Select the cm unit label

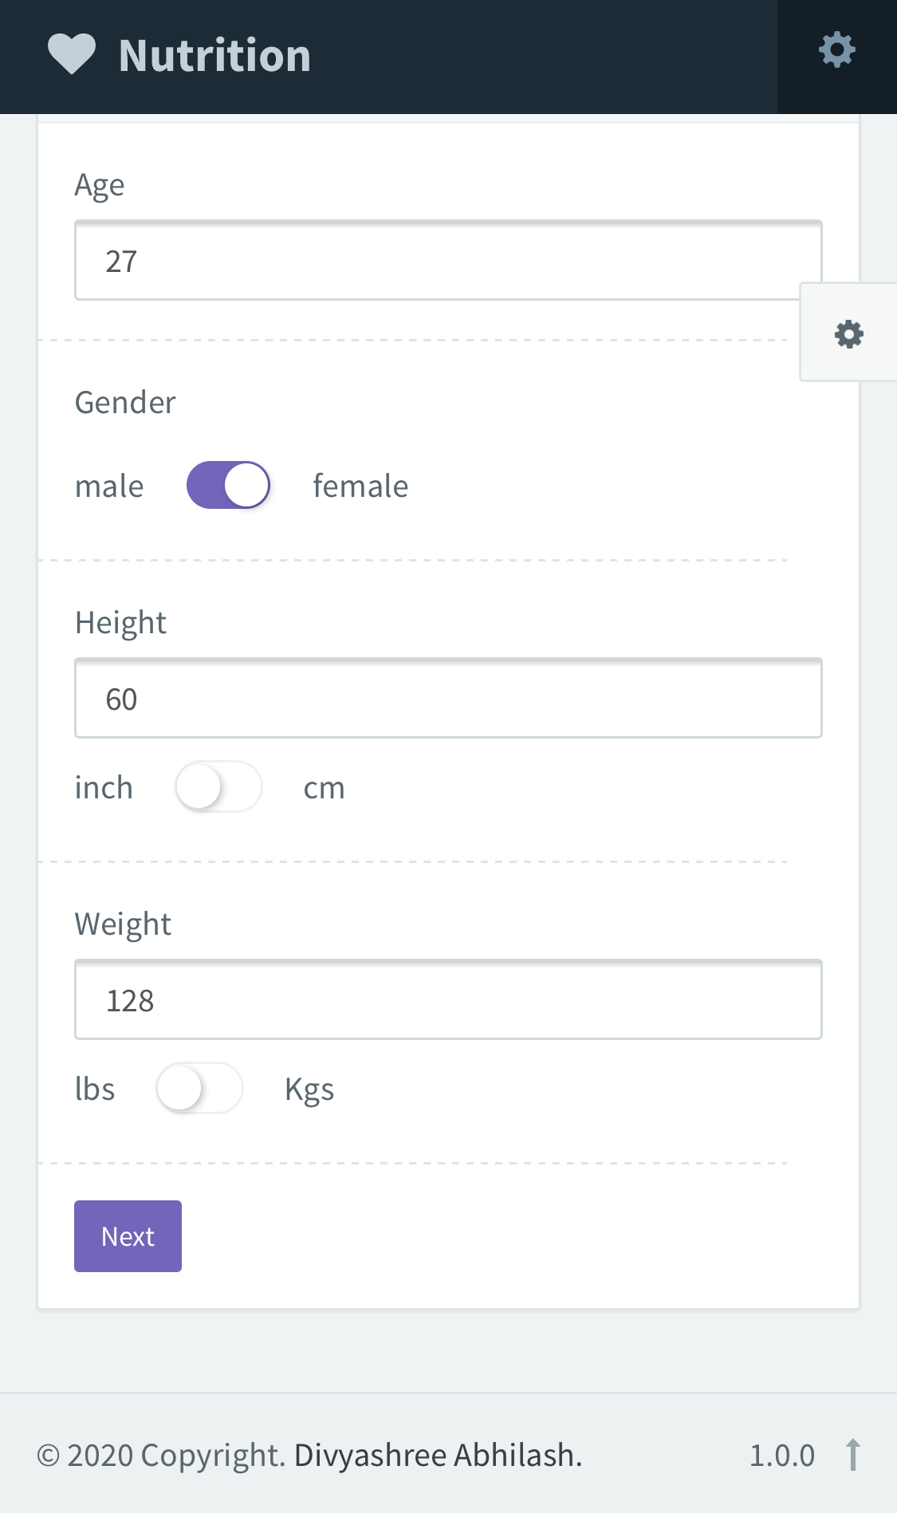(x=325, y=789)
